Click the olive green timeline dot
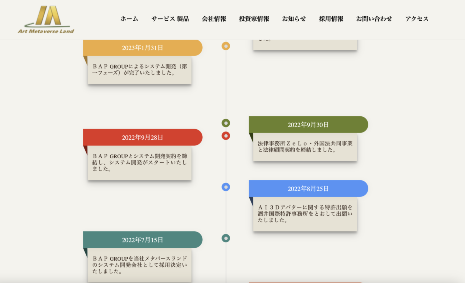This screenshot has height=283, width=465. (226, 123)
